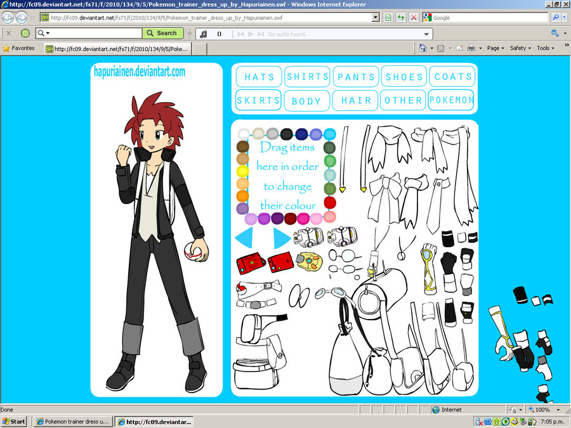Select the open browser page tab
This screenshot has height=428, width=571.
pyautogui.click(x=118, y=49)
